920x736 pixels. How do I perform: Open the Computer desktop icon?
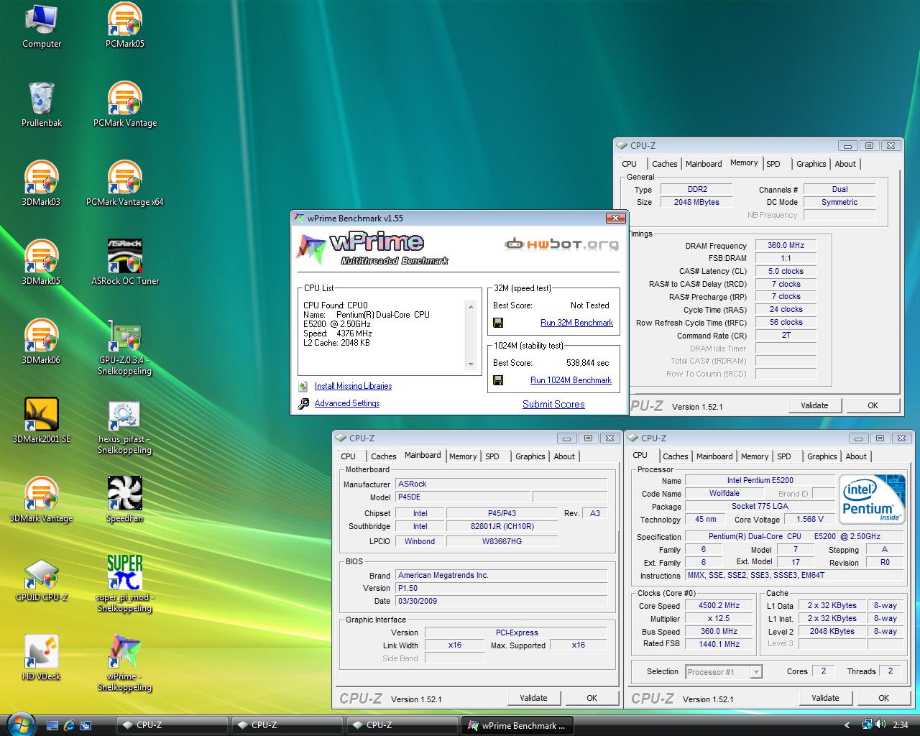(x=42, y=27)
